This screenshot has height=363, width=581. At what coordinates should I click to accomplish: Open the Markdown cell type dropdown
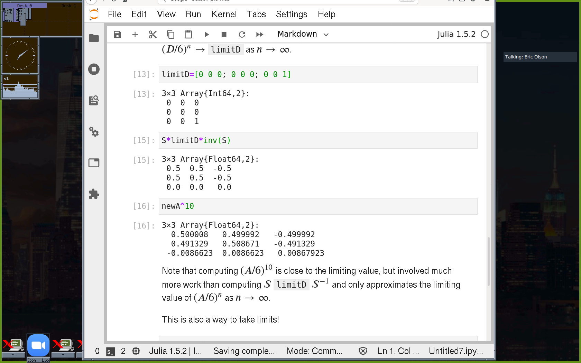pos(303,34)
